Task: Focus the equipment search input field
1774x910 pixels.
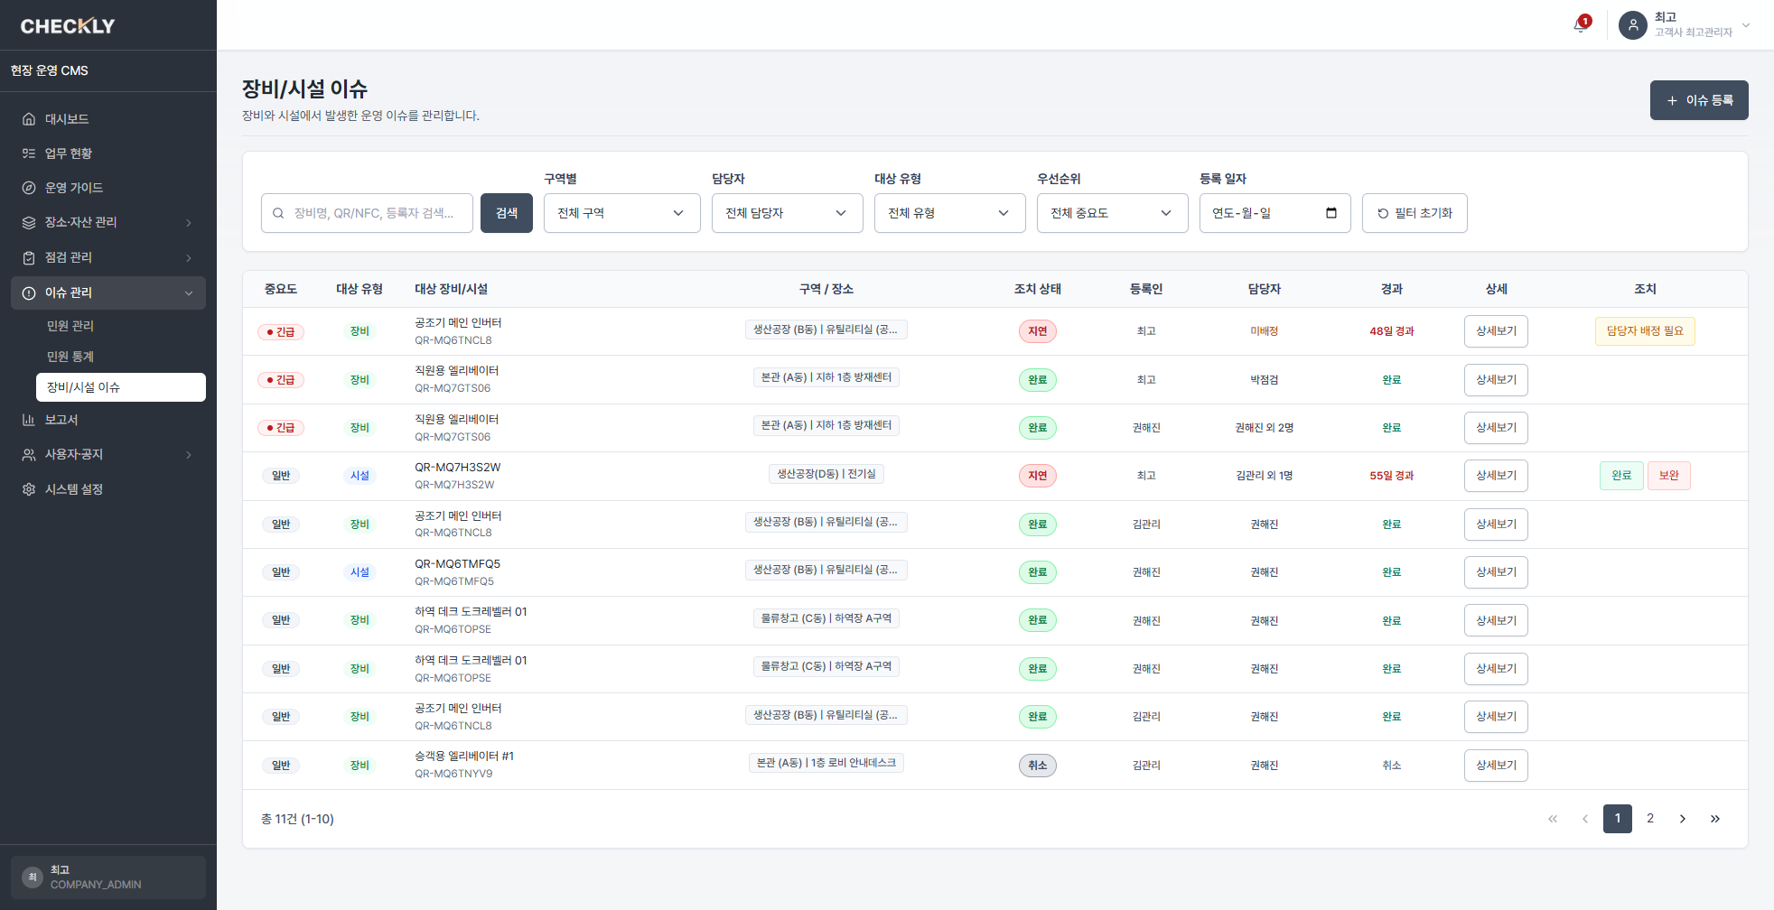Action: (367, 213)
